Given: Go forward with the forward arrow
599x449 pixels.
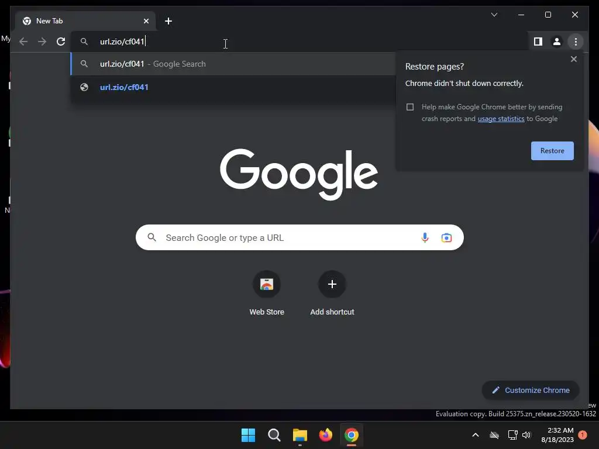Looking at the screenshot, I should tap(42, 42).
